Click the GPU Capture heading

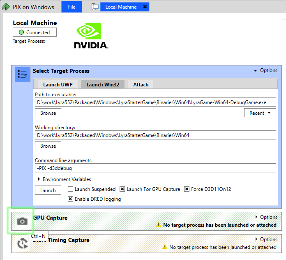click(51, 218)
